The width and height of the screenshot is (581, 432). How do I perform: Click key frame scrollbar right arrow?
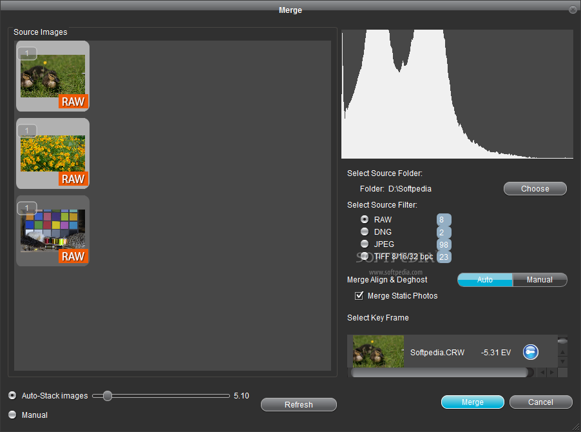click(x=552, y=372)
